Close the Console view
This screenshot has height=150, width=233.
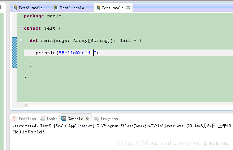point(87,119)
